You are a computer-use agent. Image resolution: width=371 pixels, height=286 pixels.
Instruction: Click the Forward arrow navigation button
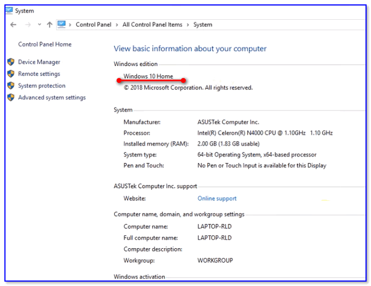[28, 25]
